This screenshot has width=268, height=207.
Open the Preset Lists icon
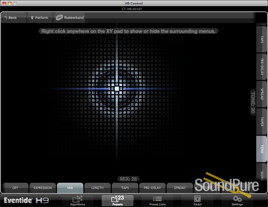tap(157, 200)
